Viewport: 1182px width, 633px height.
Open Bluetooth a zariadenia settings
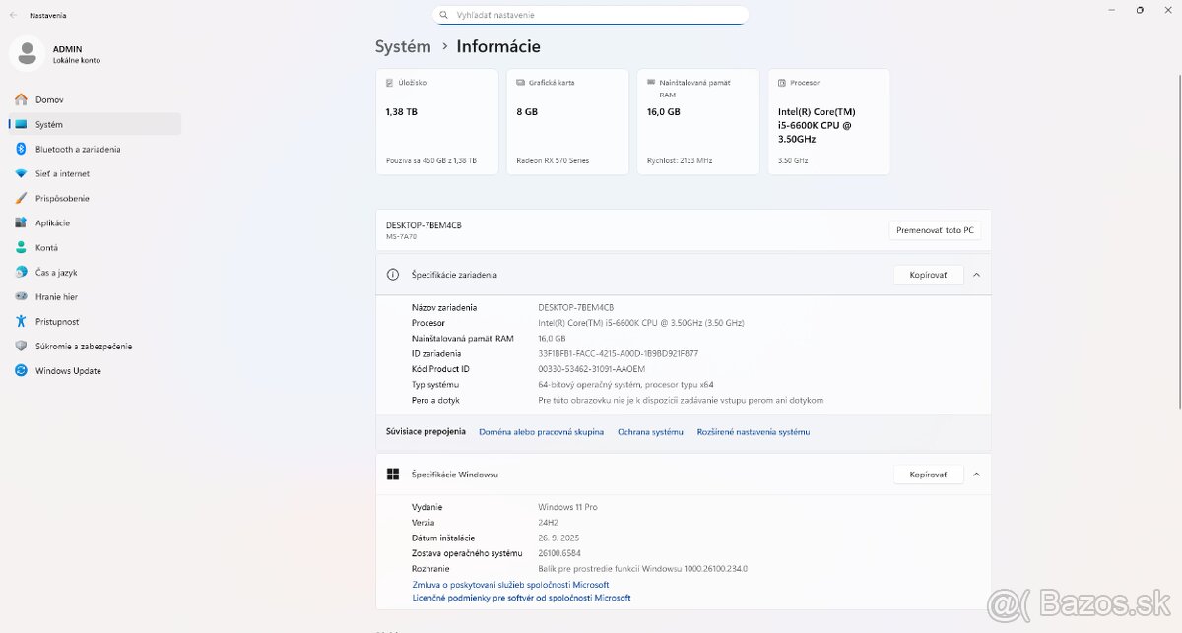(77, 149)
